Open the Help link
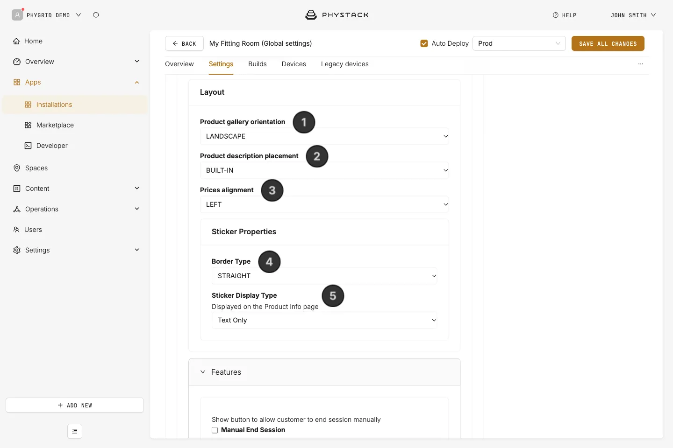 tap(565, 15)
